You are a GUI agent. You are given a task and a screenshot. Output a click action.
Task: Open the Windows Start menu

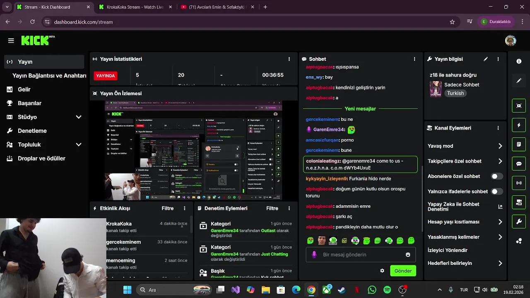(127, 290)
